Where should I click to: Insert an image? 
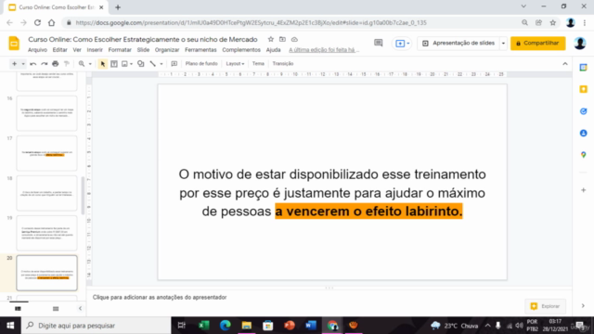click(124, 64)
